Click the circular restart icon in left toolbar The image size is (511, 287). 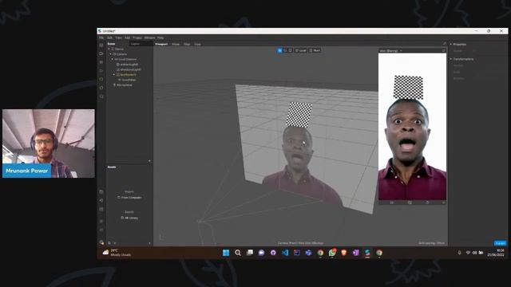tap(101, 79)
